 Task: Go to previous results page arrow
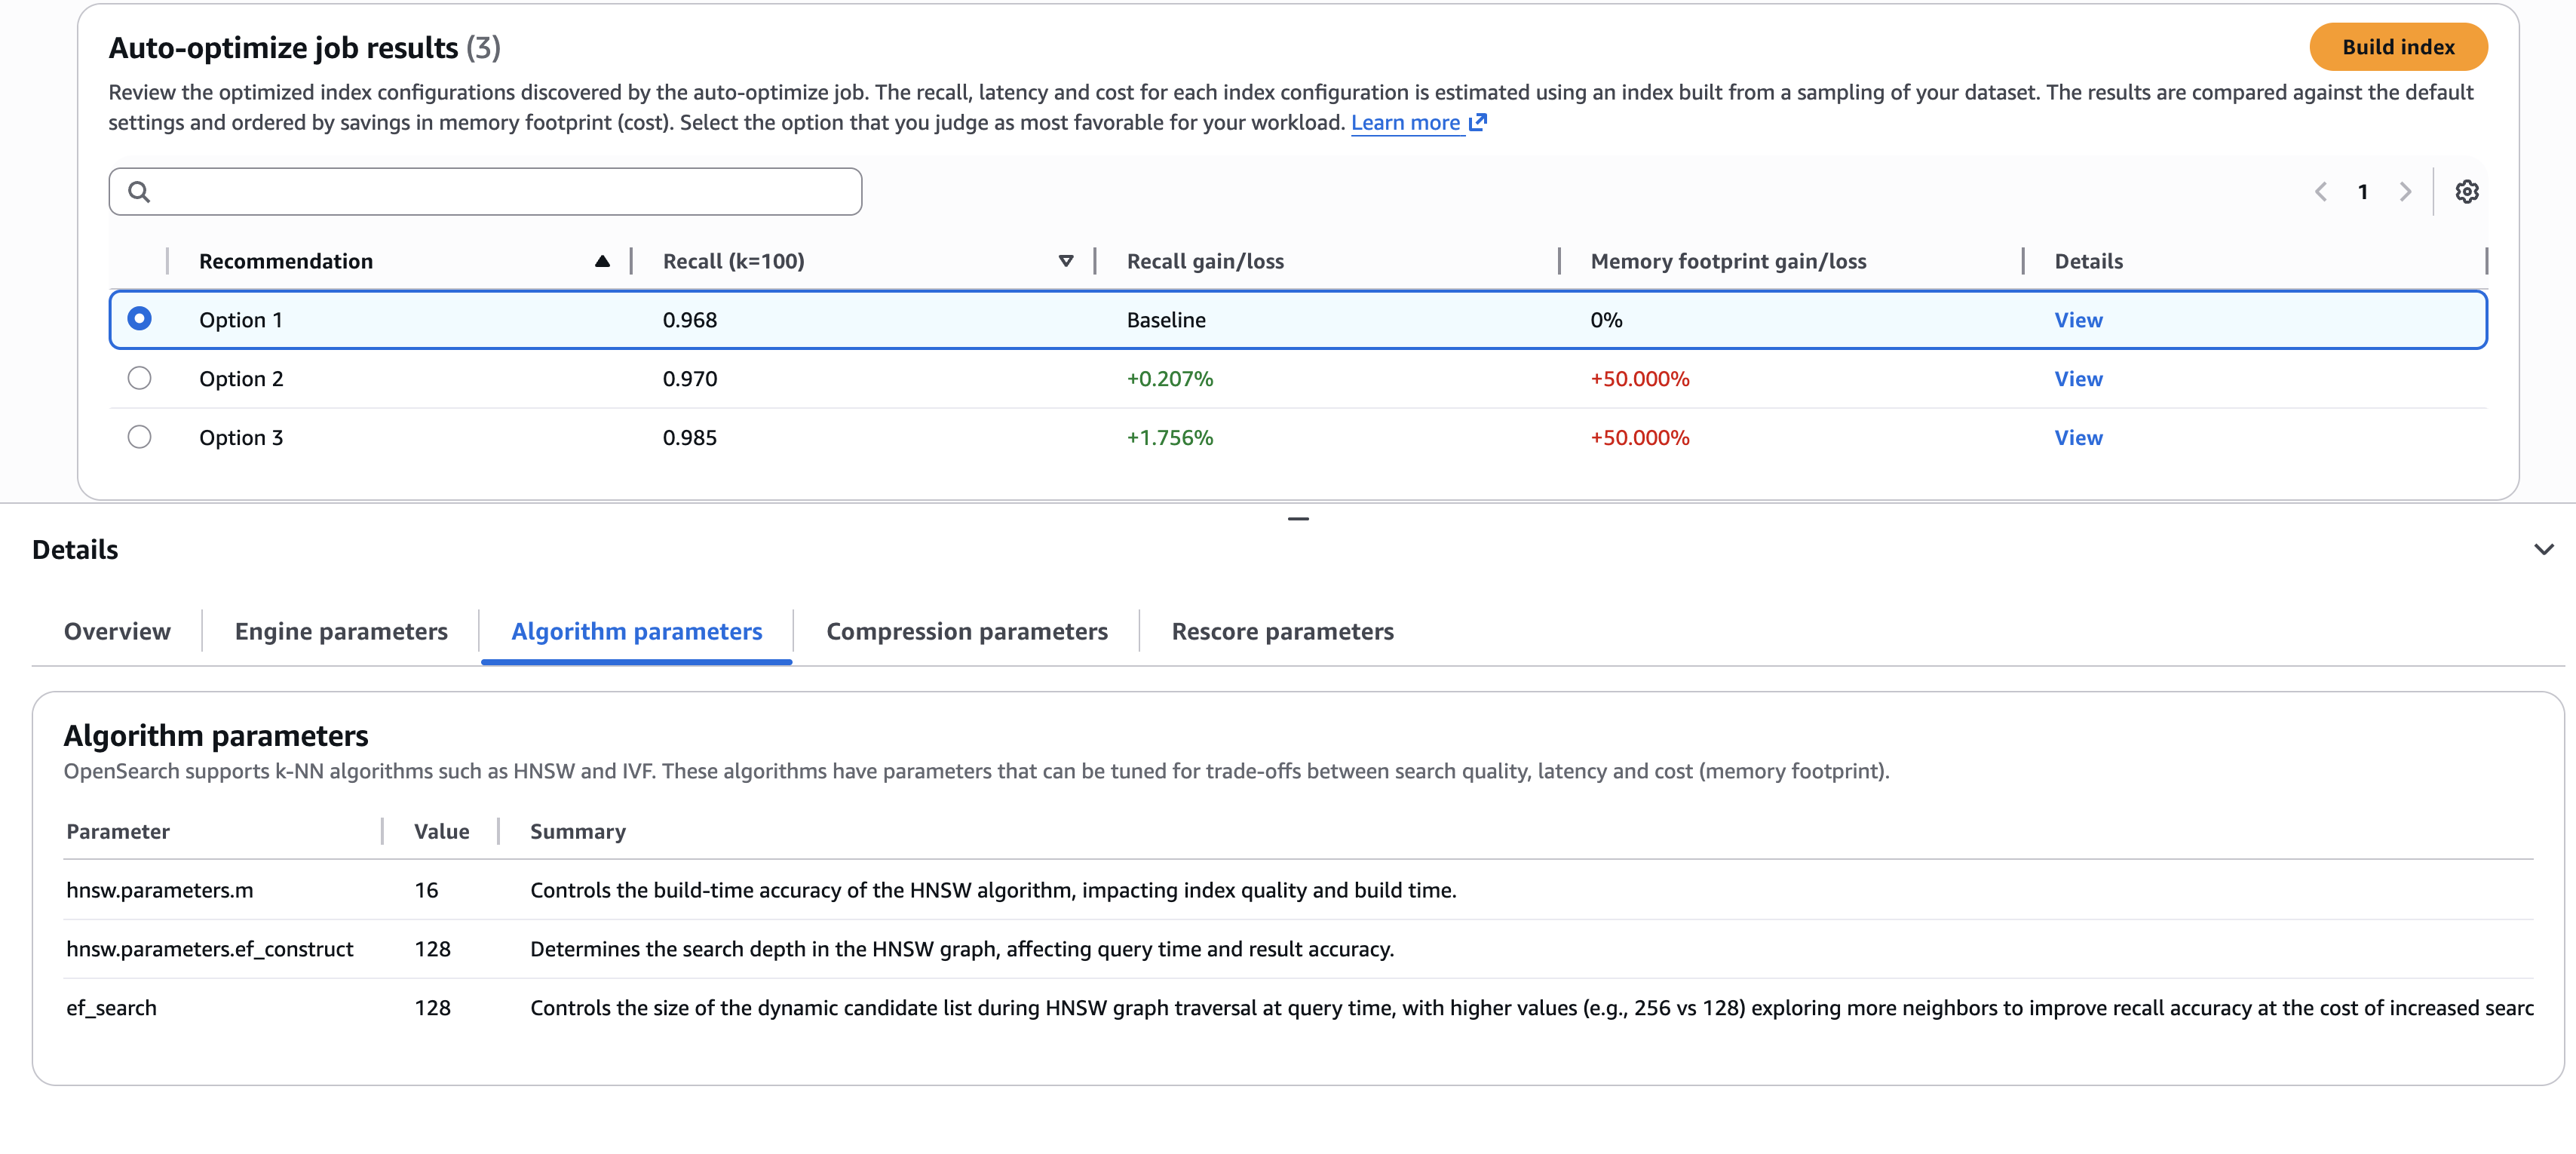coord(2320,191)
